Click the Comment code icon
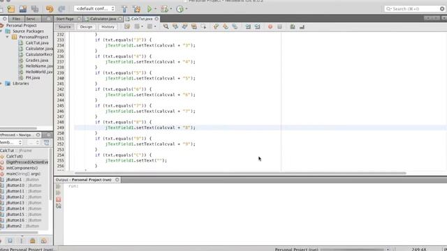The height and width of the screenshot is (251, 447). tap(293, 26)
